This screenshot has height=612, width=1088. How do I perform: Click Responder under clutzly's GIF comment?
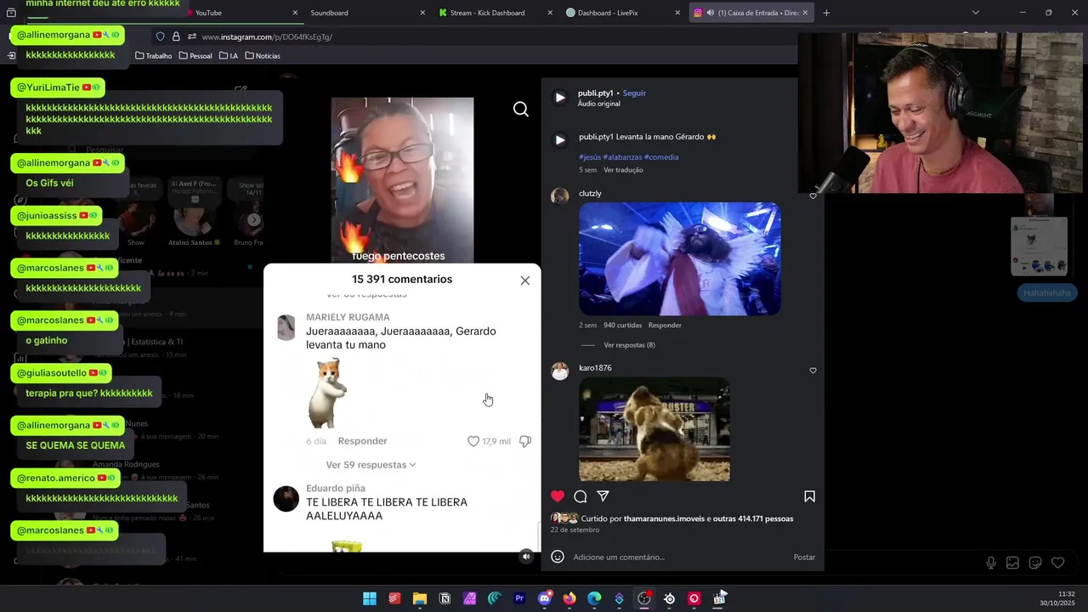click(x=665, y=325)
